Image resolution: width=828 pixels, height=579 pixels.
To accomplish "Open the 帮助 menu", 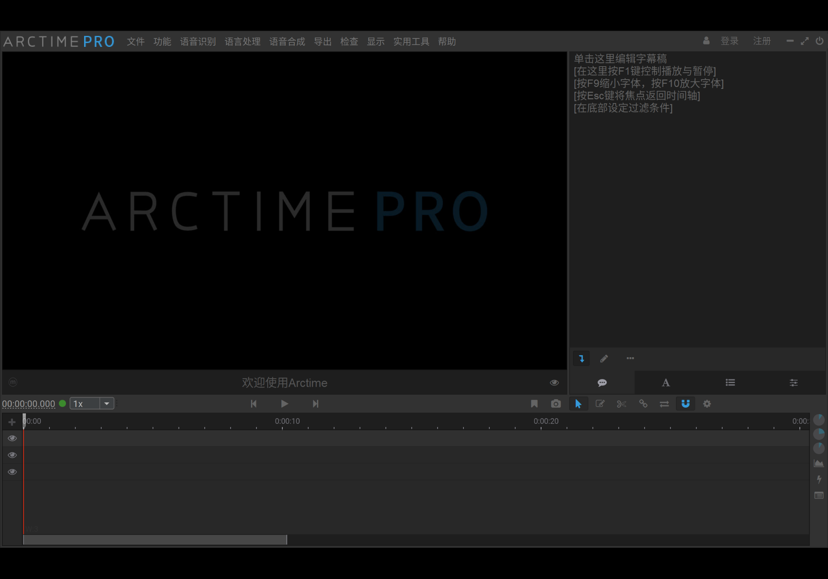I will [447, 42].
